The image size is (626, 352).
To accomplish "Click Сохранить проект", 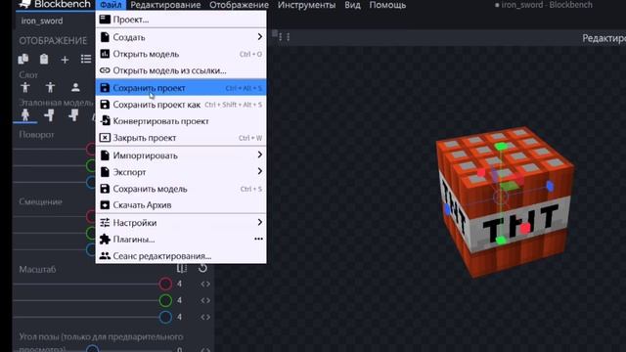I will (x=181, y=88).
